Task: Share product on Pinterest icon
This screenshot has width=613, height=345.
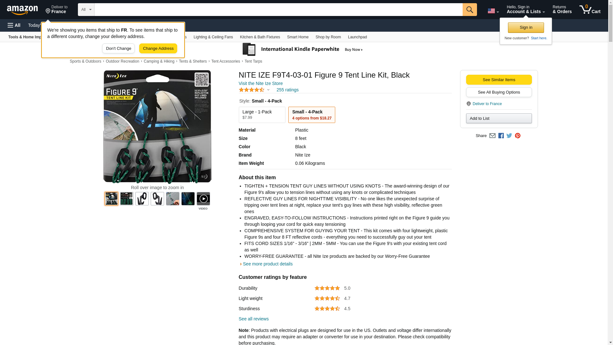Action: click(x=518, y=136)
